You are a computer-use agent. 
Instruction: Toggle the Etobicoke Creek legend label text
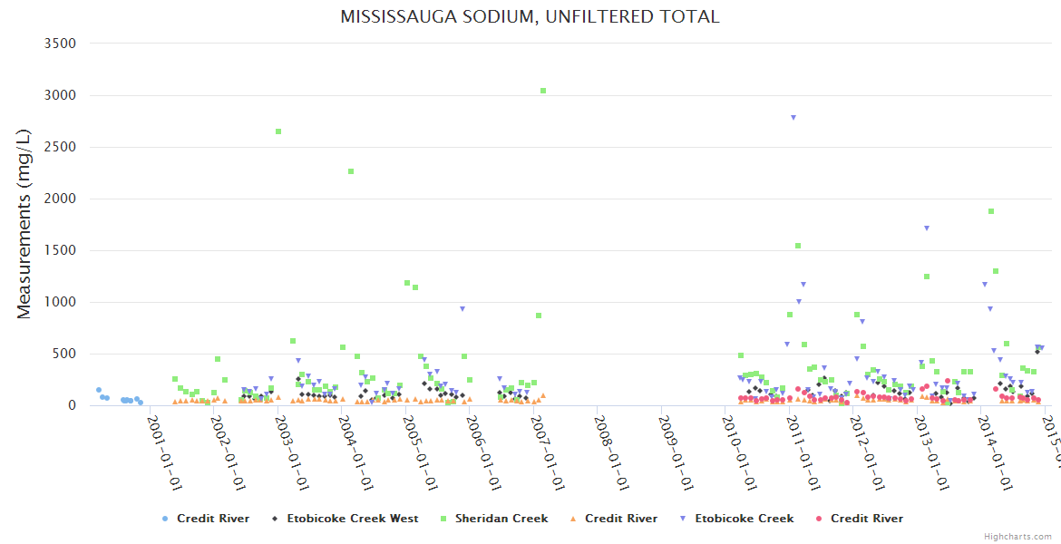[x=744, y=519]
